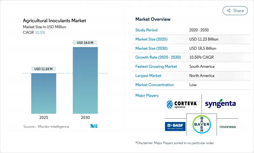254x153 pixels.
Task: Click the Corteva Agriscience logo
Action: (182, 104)
